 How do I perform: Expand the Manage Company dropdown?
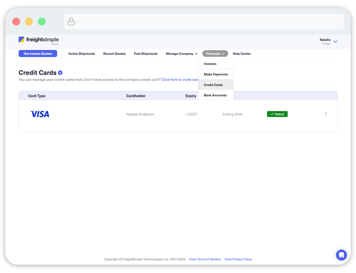click(x=181, y=54)
